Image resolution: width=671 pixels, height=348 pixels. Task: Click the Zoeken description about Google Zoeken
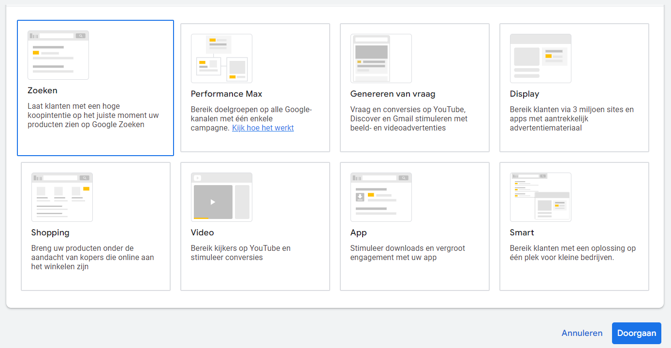click(93, 116)
